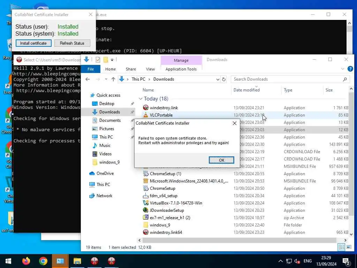Image resolution: width=357 pixels, height=268 pixels.
Task: Click OK in the CollabNet error dialog
Action: click(x=221, y=160)
